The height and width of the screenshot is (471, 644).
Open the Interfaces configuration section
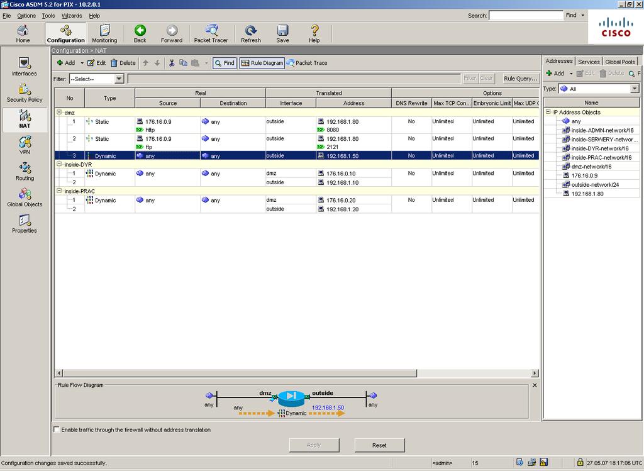[25, 67]
